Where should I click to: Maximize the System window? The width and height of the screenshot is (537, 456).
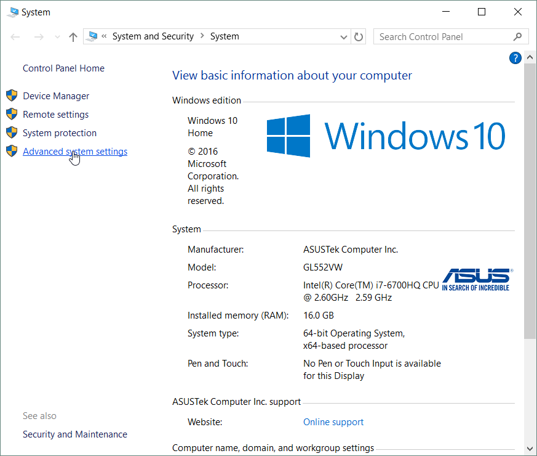click(x=482, y=12)
